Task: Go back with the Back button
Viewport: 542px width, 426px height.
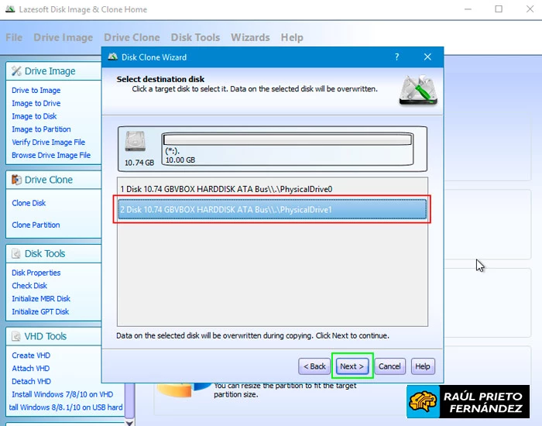Action: pos(314,366)
